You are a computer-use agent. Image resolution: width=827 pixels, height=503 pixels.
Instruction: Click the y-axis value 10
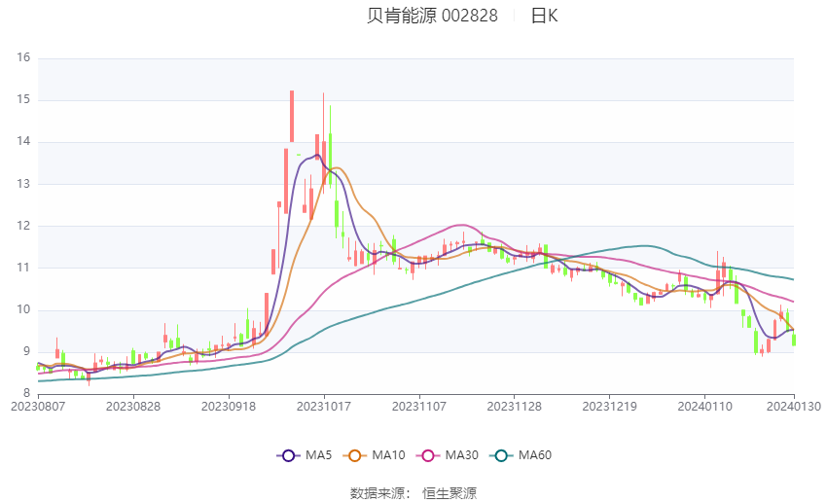click(23, 309)
